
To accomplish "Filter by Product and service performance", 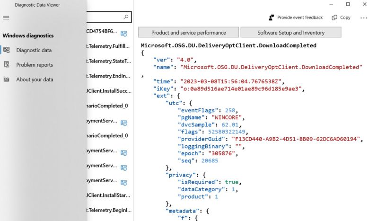I will click(x=188, y=33).
